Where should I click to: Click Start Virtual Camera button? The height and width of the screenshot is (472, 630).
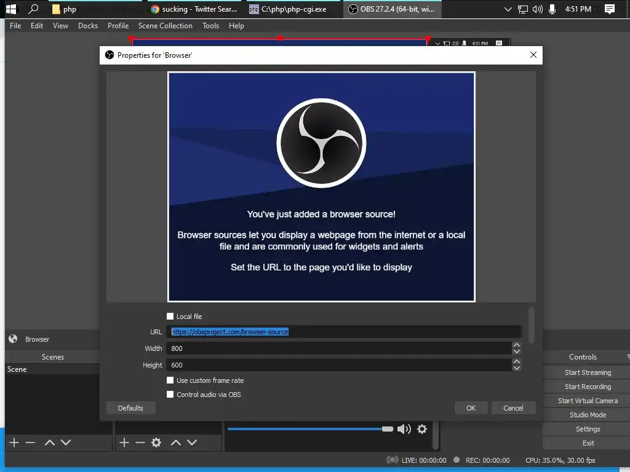[588, 401]
